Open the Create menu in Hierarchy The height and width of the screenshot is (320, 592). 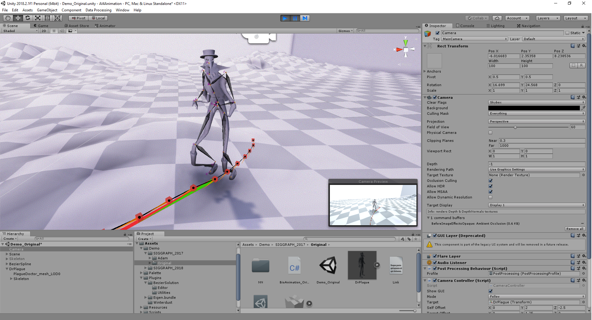(9, 239)
